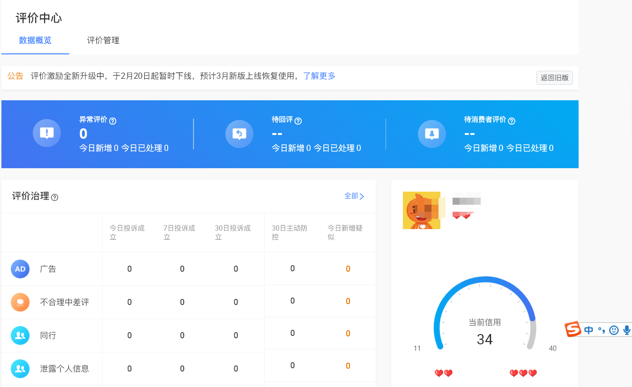This screenshot has width=632, height=387.
Task: Click the three hearts below gauge maximum
Action: (523, 373)
